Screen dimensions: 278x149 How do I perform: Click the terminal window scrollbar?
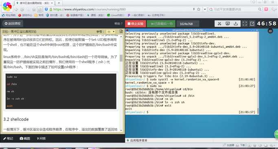(x=258, y=111)
